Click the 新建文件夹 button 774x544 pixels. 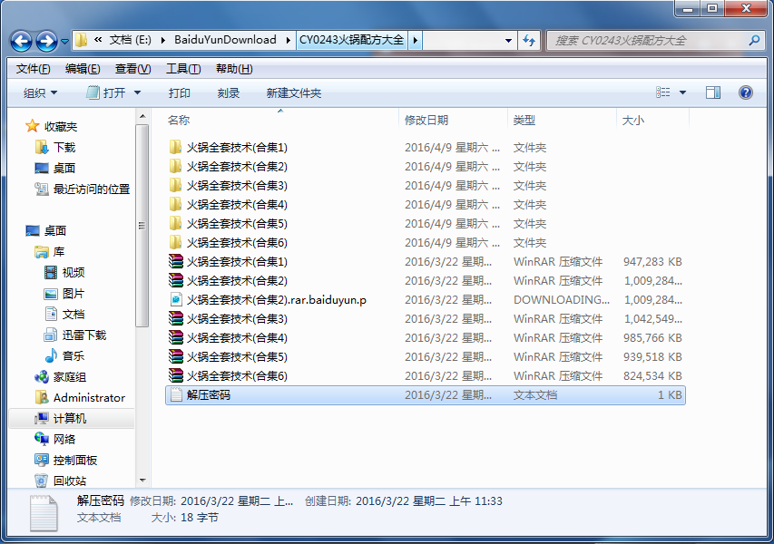(x=293, y=92)
